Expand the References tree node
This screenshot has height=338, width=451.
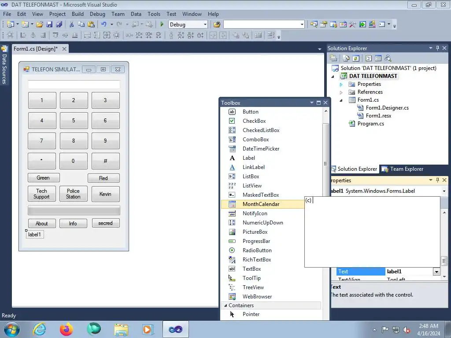tap(341, 92)
